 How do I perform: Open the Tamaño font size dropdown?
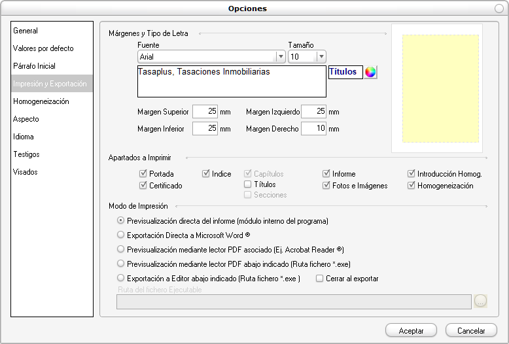[321, 57]
